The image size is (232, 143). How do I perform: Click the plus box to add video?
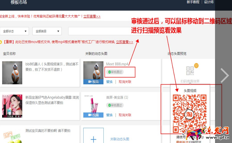pos(93,136)
